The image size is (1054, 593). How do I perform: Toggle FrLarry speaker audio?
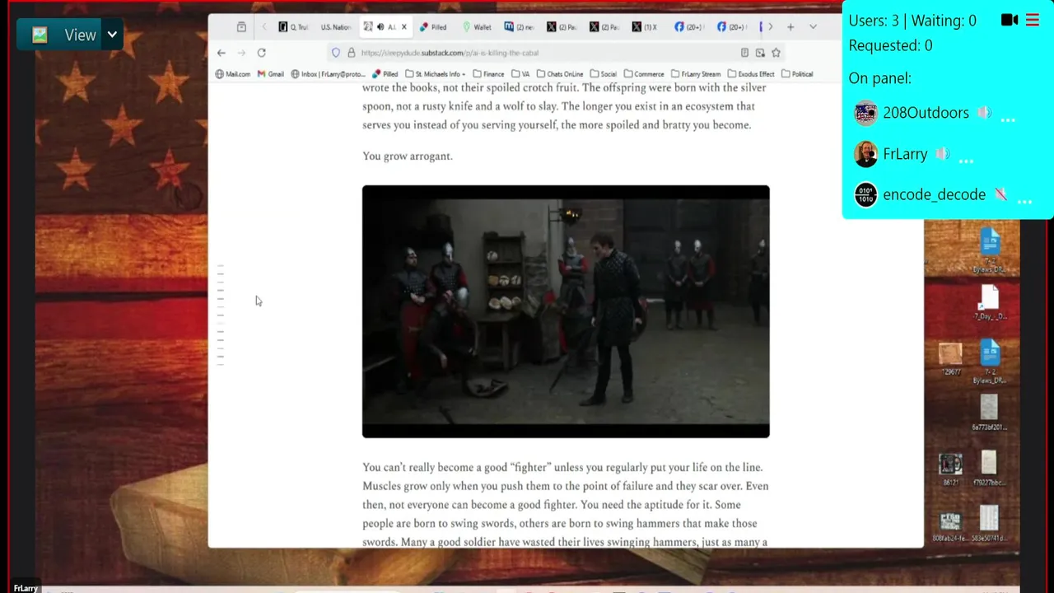[x=943, y=154]
